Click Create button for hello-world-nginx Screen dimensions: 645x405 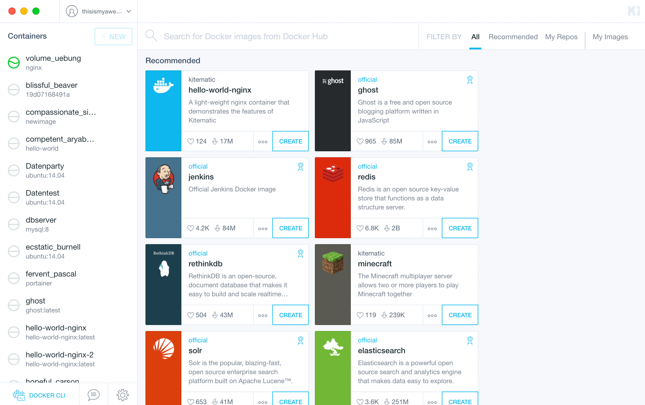pos(290,141)
